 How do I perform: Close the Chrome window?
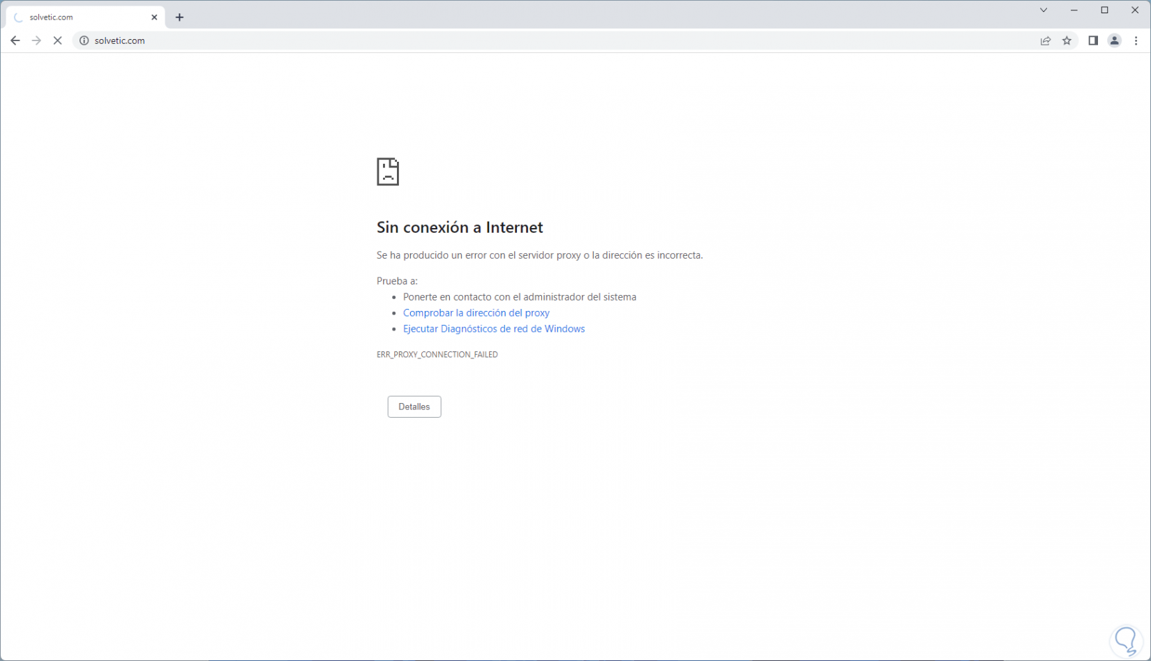[1135, 10]
